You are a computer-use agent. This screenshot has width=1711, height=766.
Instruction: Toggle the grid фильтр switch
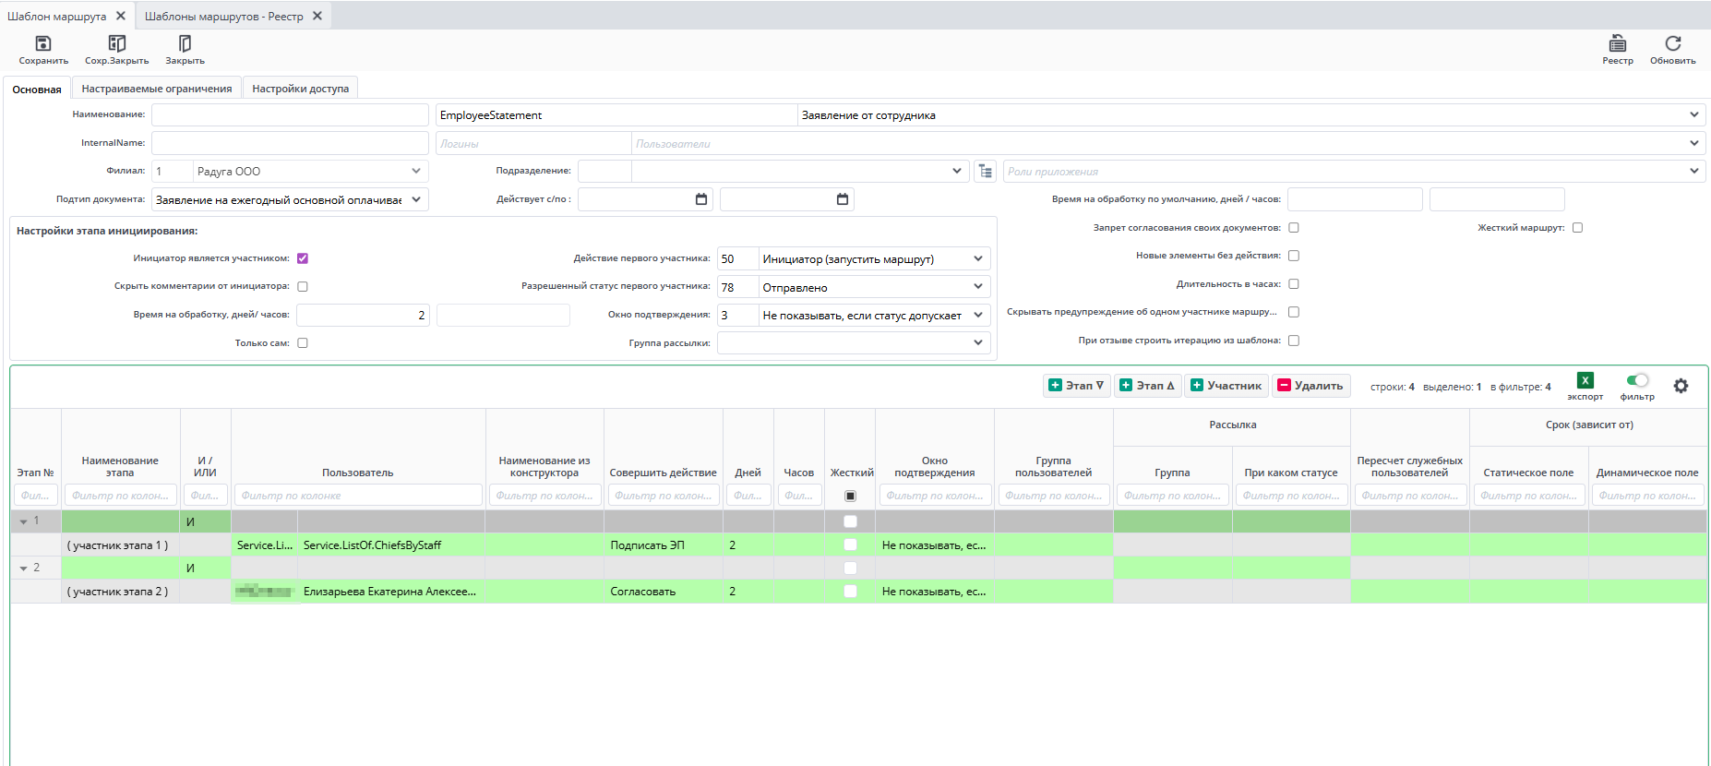[x=1637, y=380]
